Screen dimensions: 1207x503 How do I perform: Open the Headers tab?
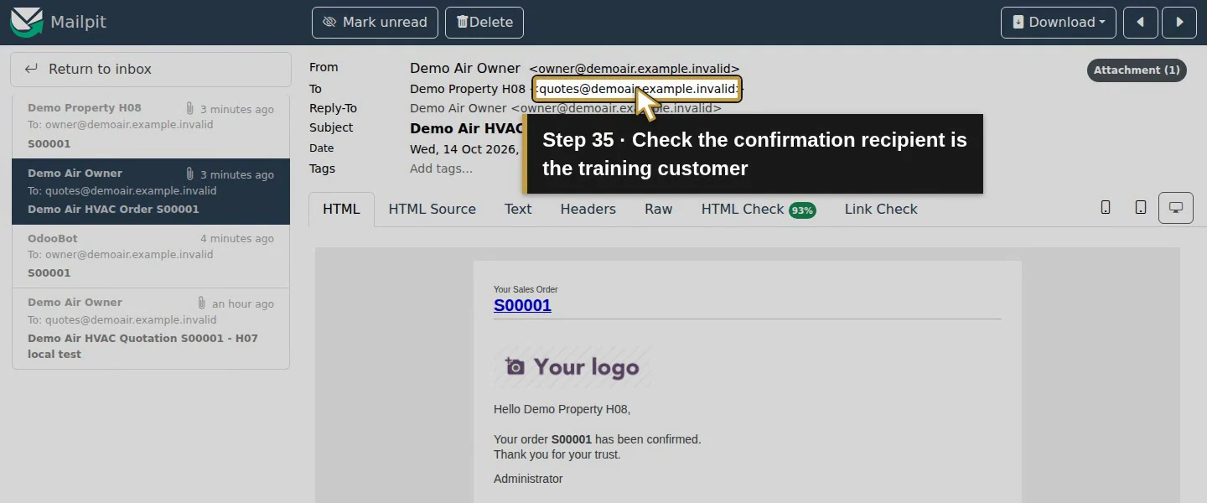pos(588,210)
